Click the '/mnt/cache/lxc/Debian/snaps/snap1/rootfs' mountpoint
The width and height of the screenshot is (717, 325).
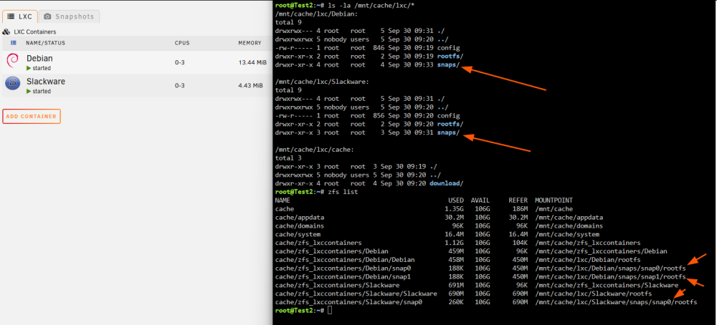pos(610,277)
